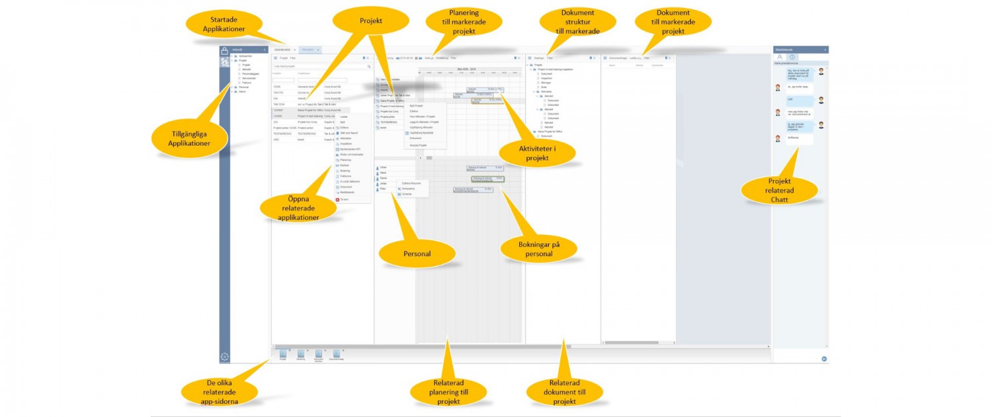Select Ritningar in the Katalog tree
Image resolution: width=992 pixels, height=417 pixels.
tap(546, 83)
